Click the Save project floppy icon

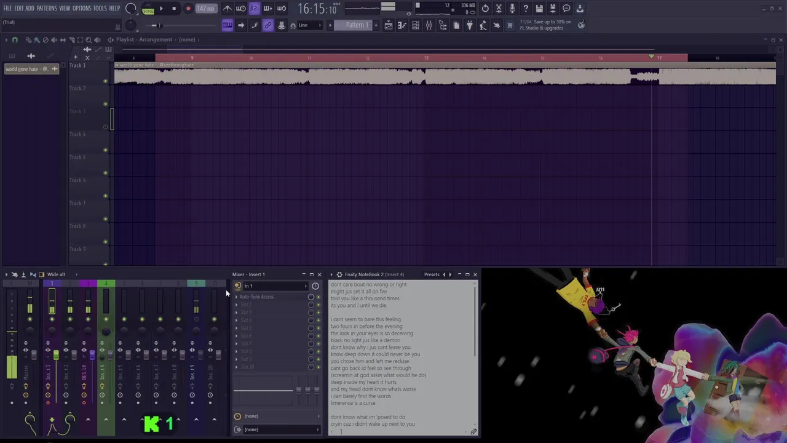click(x=539, y=9)
